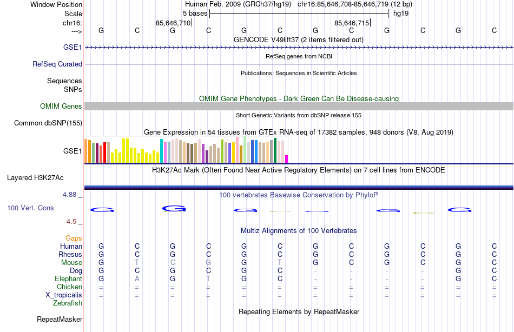This screenshot has width=514, height=332.
Task: Click the Human Feb. 2009 assembly text
Action: 238,4
